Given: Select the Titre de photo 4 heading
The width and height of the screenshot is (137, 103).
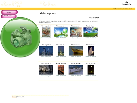Looking at the screenshot, I should tap(91, 26).
